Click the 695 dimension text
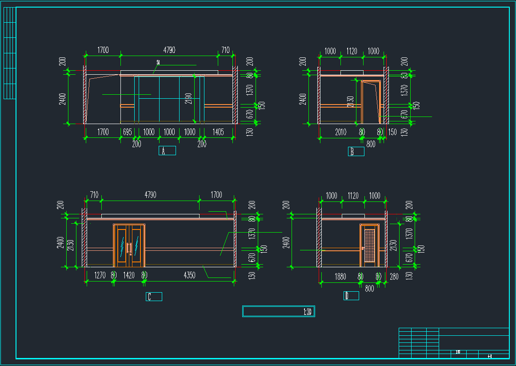Image resolution: width=516 pixels, height=366 pixels. pos(127,132)
